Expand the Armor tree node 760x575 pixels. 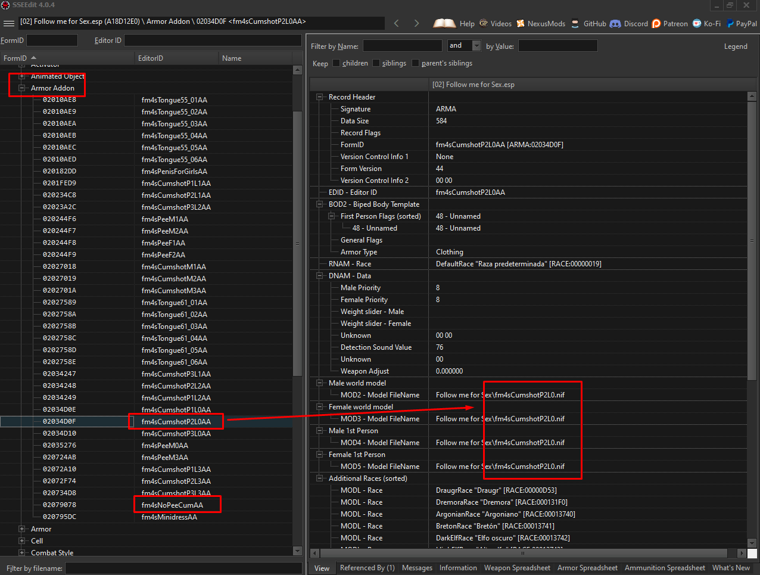tap(22, 529)
